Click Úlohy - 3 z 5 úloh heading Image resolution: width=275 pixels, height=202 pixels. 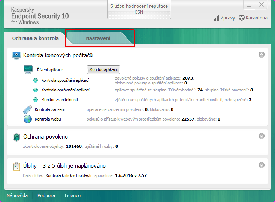click(x=64, y=166)
